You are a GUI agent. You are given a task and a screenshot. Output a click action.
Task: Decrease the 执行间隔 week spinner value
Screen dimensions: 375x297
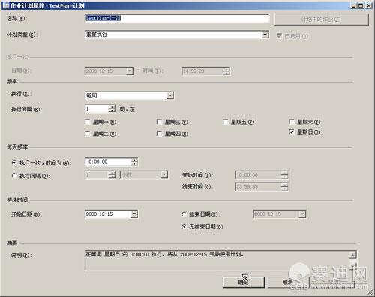pos(112,111)
